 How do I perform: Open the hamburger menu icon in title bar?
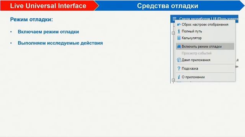pos(175,19)
